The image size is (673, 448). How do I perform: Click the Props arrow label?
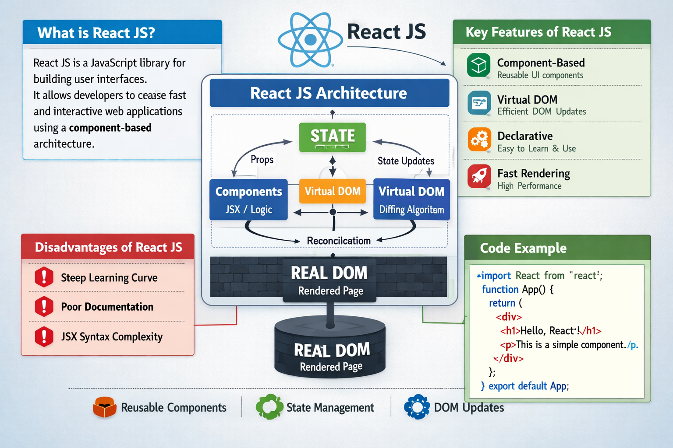[262, 159]
